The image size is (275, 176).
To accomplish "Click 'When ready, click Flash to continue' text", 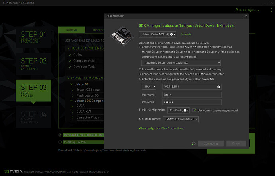I will point(161,128).
